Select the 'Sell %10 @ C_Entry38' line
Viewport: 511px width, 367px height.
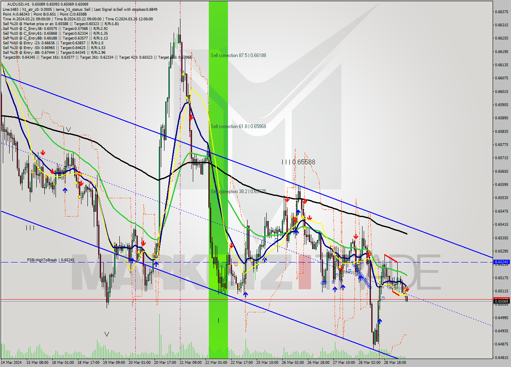click(55, 28)
